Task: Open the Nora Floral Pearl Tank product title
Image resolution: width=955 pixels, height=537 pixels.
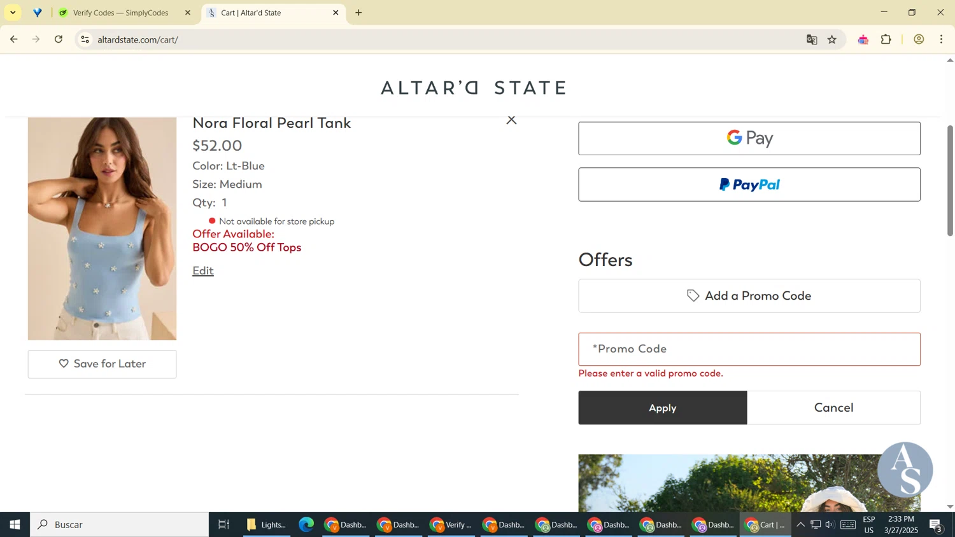Action: click(x=272, y=123)
